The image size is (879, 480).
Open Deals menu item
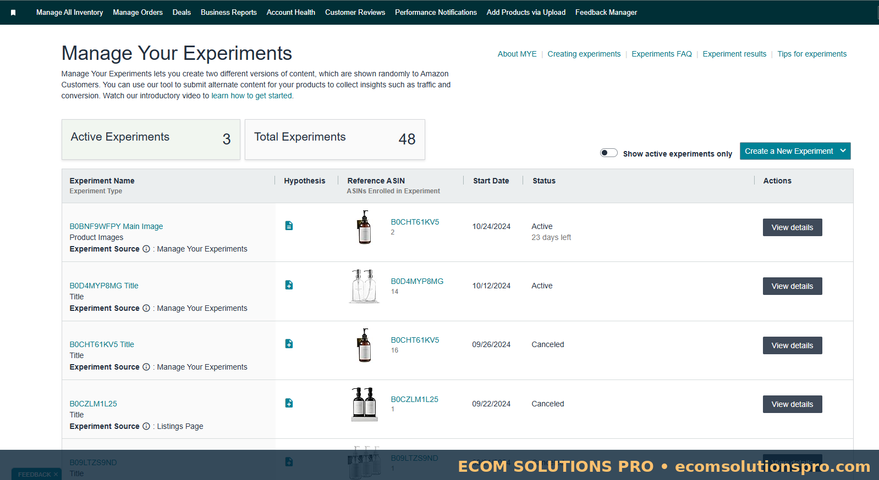(x=182, y=13)
